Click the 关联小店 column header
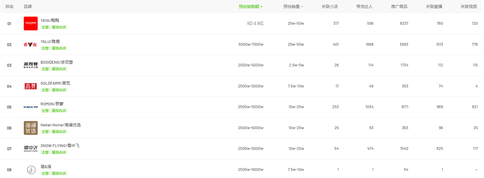Viewport: 484px width, 178px height. (x=330, y=6)
